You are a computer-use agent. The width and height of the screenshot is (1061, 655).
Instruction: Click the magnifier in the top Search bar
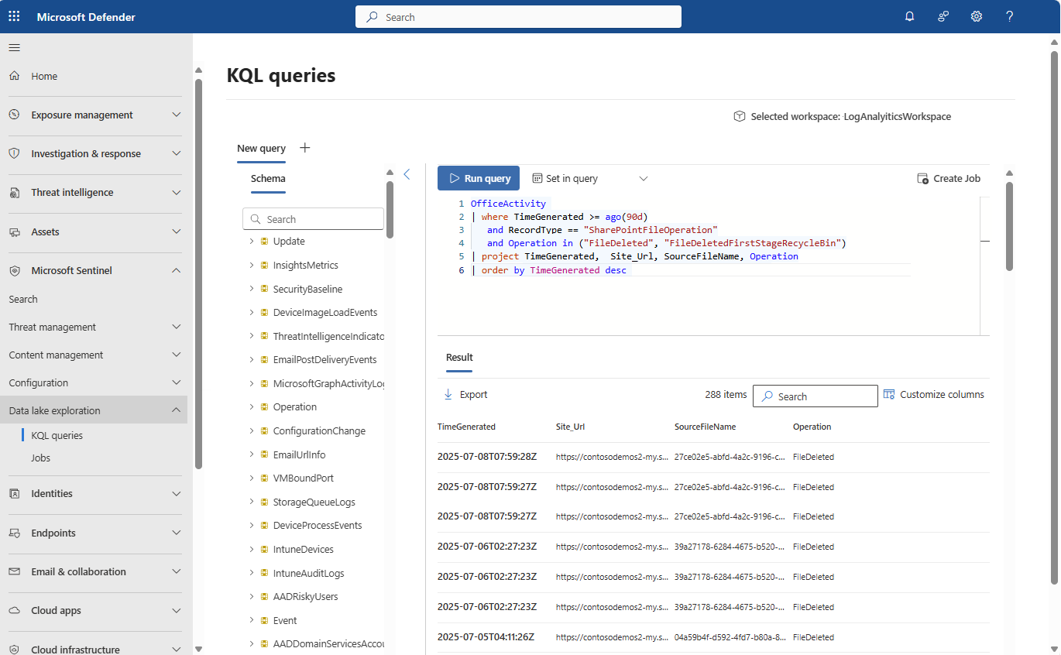point(372,16)
